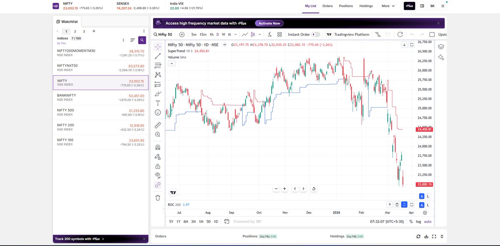This screenshot has height=246, width=500.
Task: Toggle lock all drawings padlock
Action: tap(158, 166)
